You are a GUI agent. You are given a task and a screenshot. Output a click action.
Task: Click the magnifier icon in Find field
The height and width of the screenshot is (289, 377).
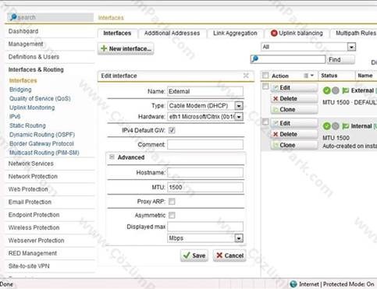tap(255, 59)
